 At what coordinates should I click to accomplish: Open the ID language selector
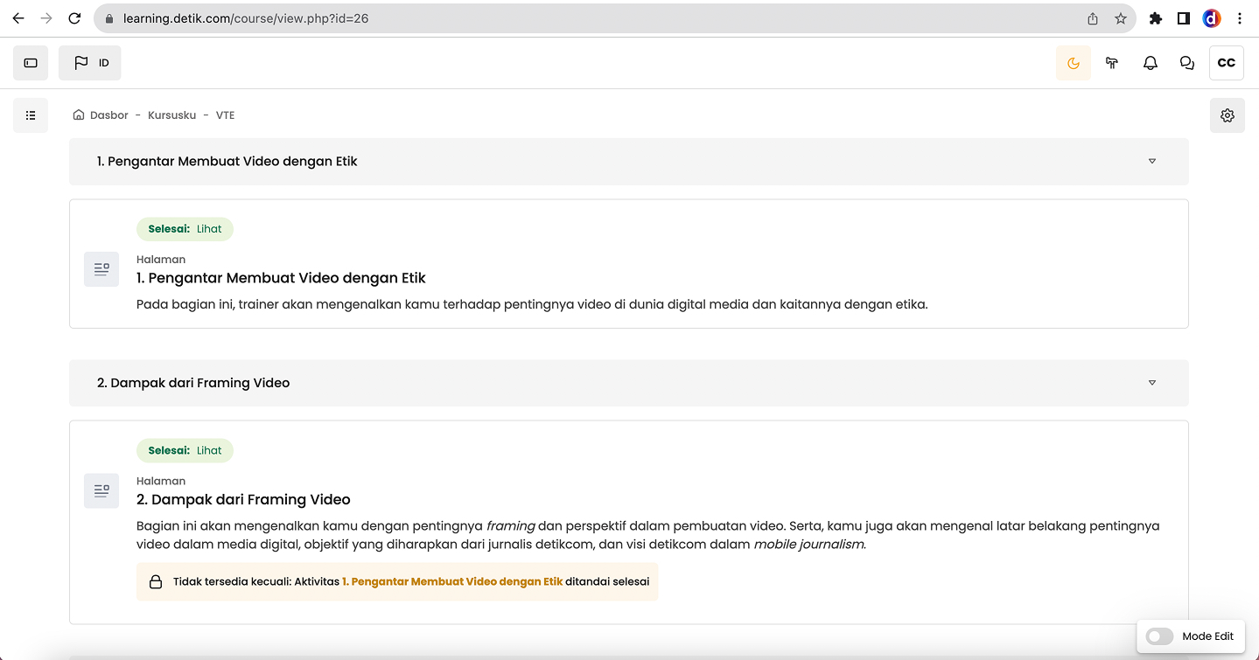[90, 63]
